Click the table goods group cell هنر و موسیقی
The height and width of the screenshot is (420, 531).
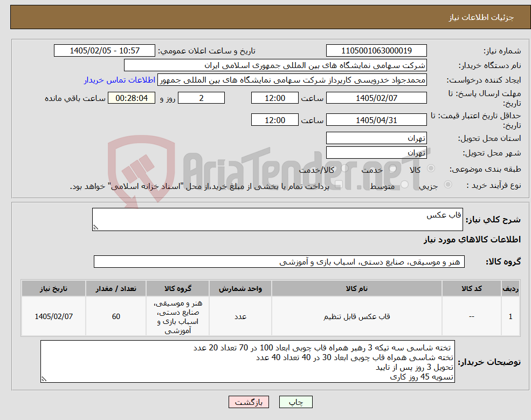[x=177, y=316]
